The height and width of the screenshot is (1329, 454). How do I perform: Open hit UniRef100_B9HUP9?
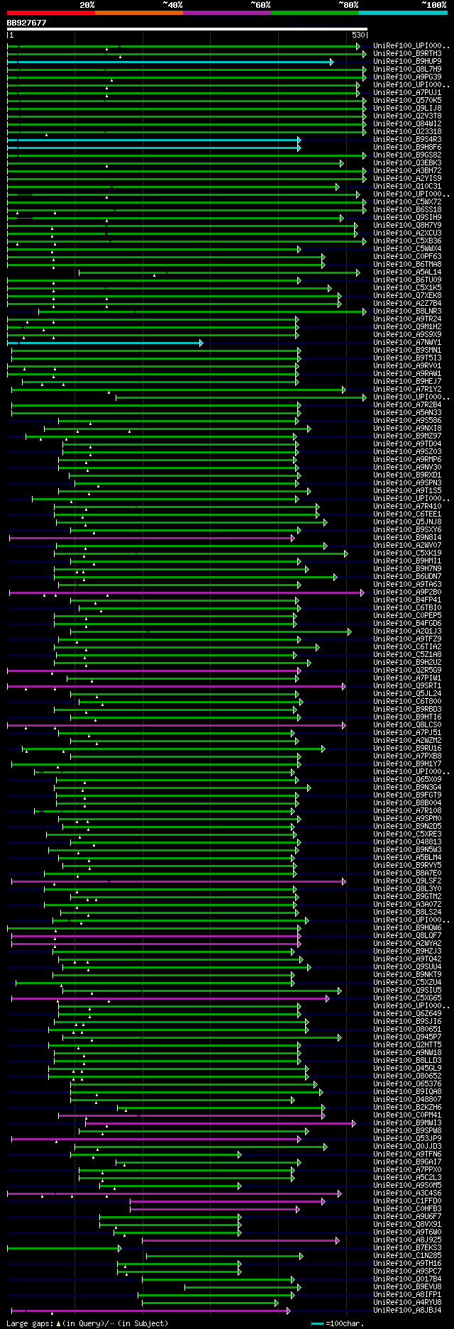(x=407, y=61)
